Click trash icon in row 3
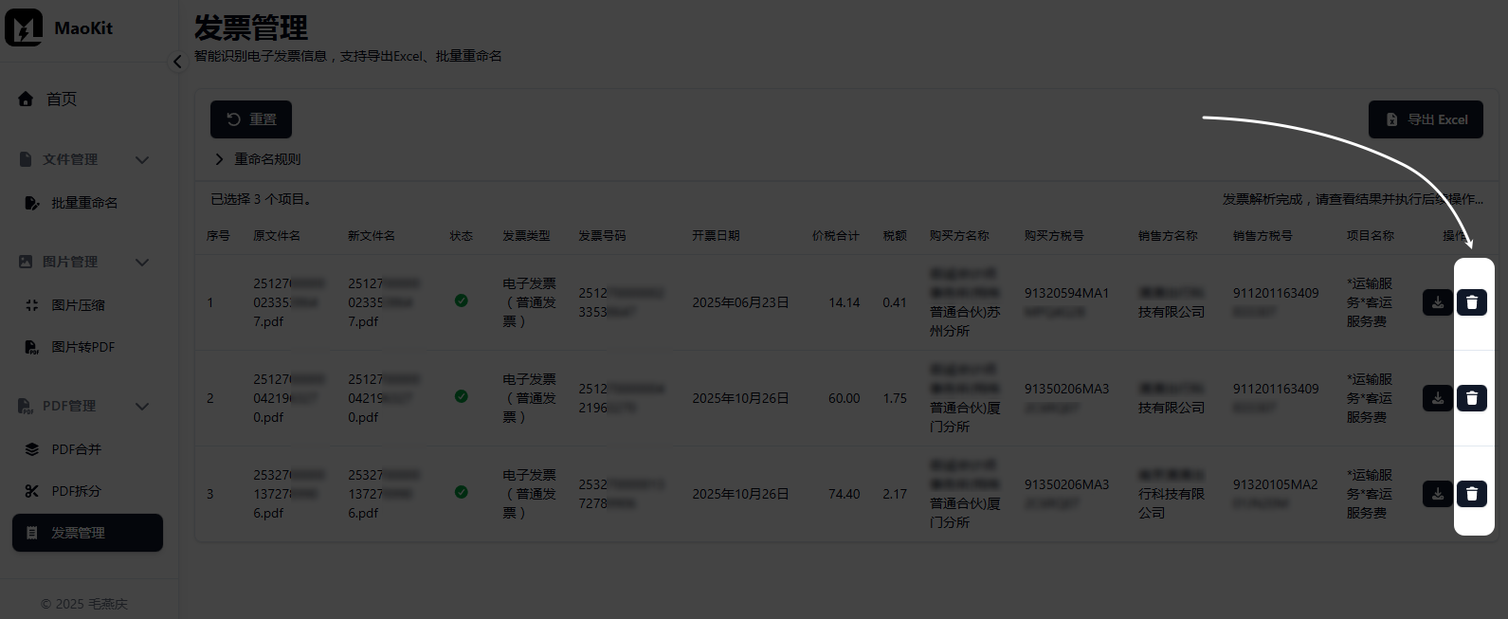1508x619 pixels. tap(1471, 494)
